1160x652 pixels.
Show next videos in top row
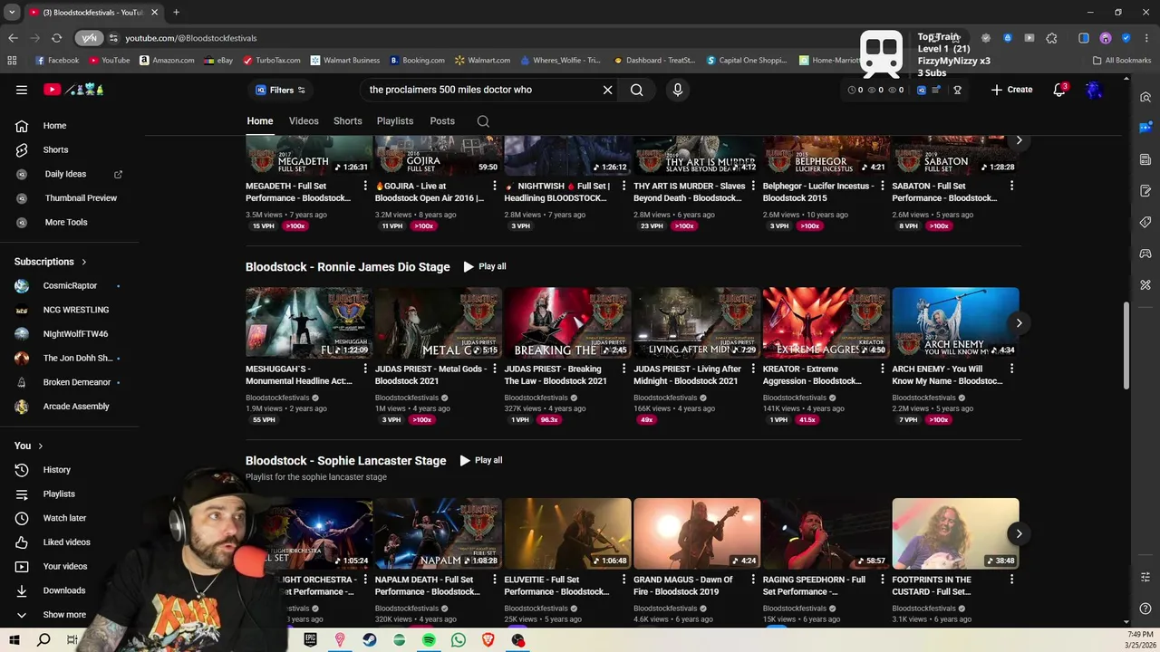(1019, 140)
